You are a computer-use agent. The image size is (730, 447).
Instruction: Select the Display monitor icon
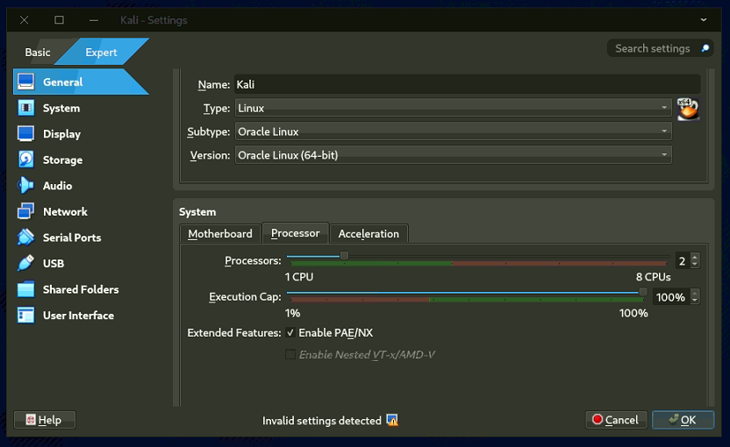tap(26, 134)
